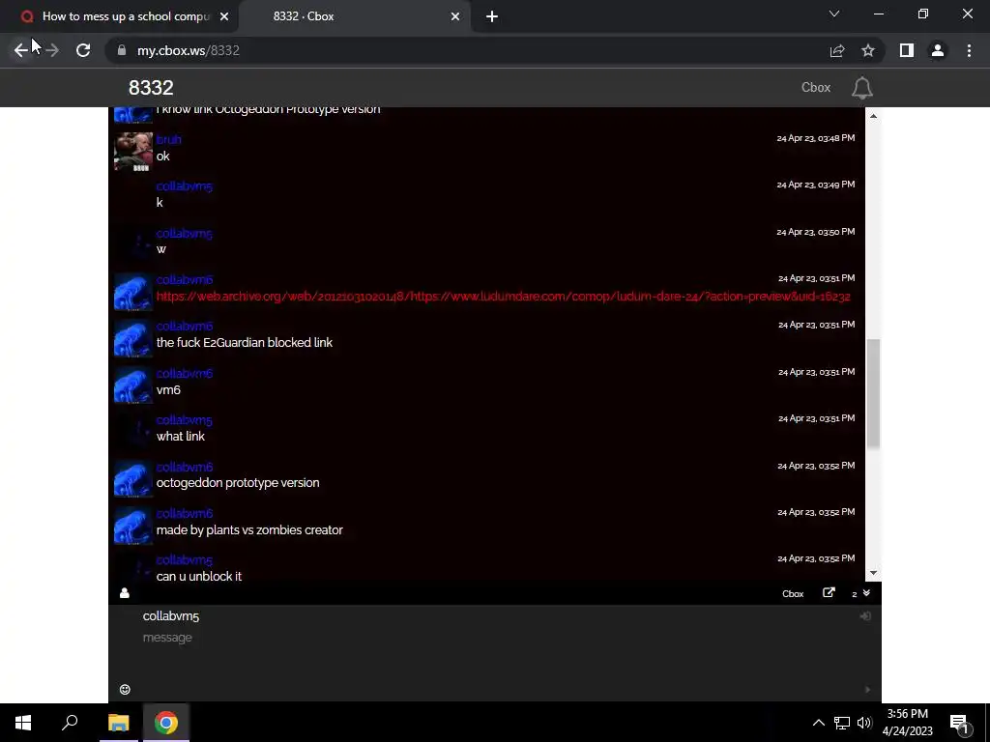Open the Chrome three-dot menu
This screenshot has width=990, height=742.
click(969, 50)
